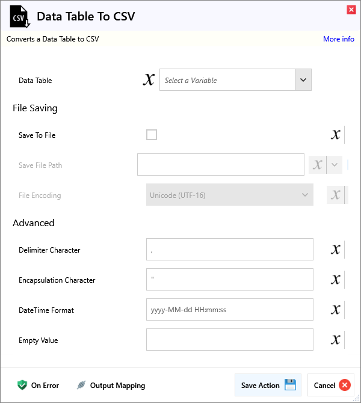
Task: Click the variable icon for DateTime Format
Action: pos(336,310)
